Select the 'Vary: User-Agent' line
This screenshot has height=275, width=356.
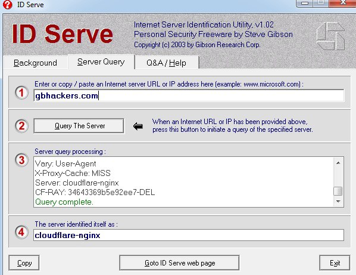click(x=65, y=163)
